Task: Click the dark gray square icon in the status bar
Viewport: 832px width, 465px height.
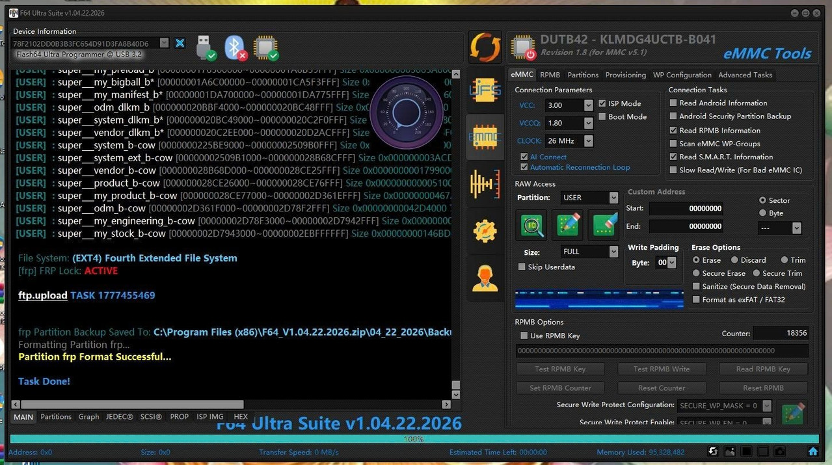Action: (762, 451)
